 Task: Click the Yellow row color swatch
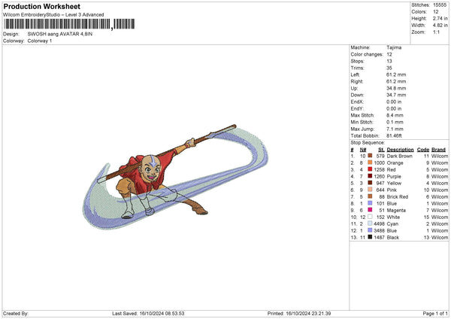click(370, 183)
